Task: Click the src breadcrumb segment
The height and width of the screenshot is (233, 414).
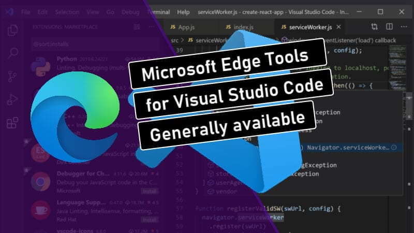Action: tap(174, 40)
